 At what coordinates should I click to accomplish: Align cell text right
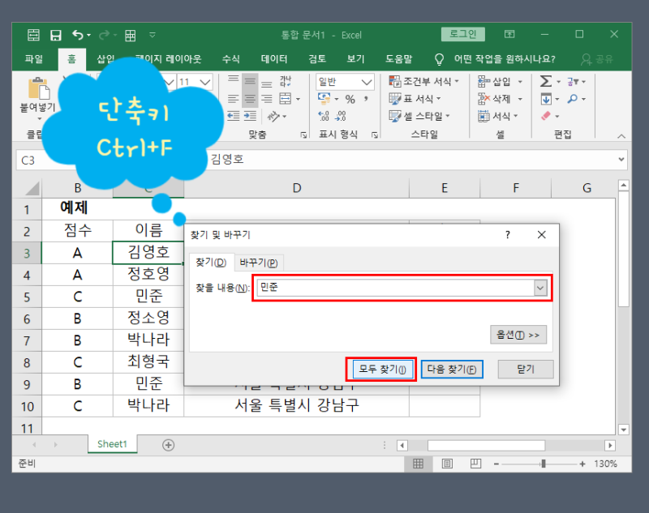tap(267, 99)
